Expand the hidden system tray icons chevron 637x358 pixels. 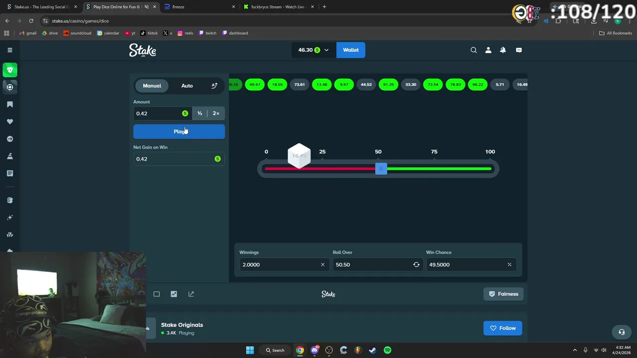[575, 350]
